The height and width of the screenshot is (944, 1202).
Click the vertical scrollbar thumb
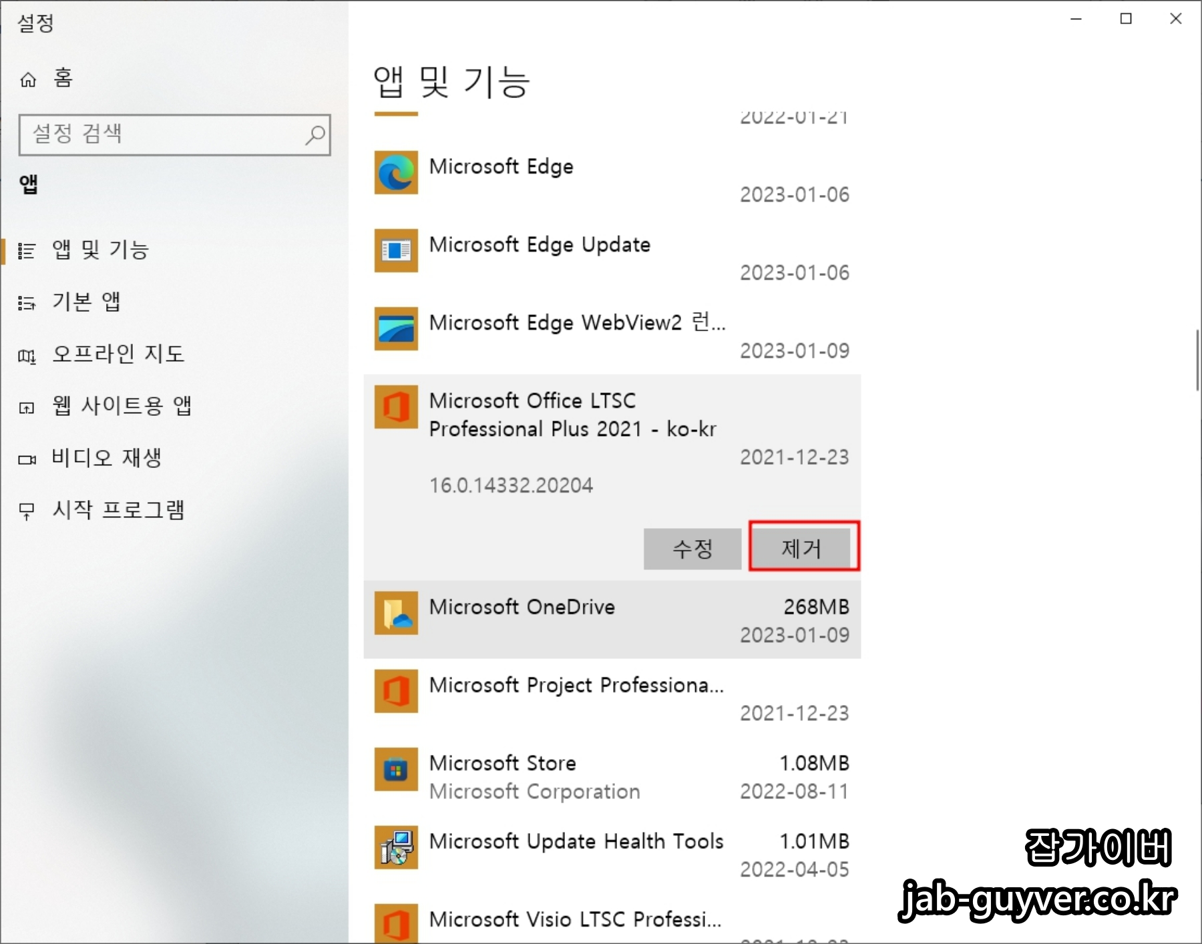point(1197,361)
